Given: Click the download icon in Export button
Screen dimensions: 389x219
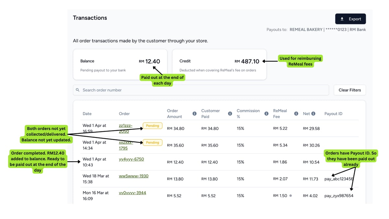Looking at the screenshot, I should click(342, 19).
